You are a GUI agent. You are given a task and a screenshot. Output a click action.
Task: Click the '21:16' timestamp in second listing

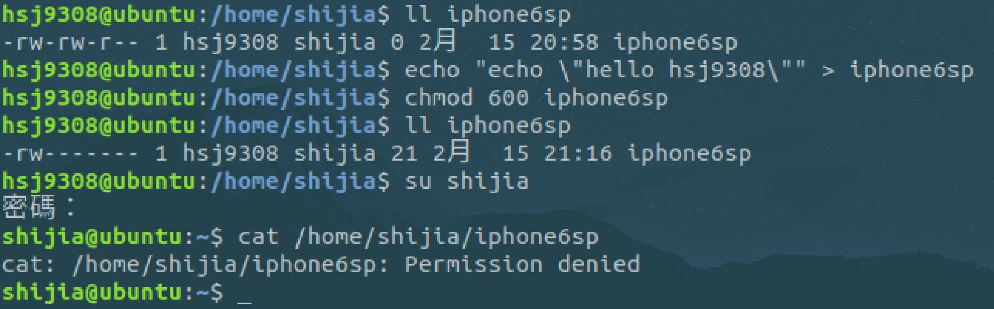point(578,153)
